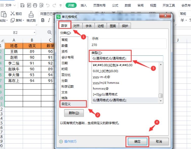
Task: Click the Cut (剪切) scissors icon
Action: 12,14
